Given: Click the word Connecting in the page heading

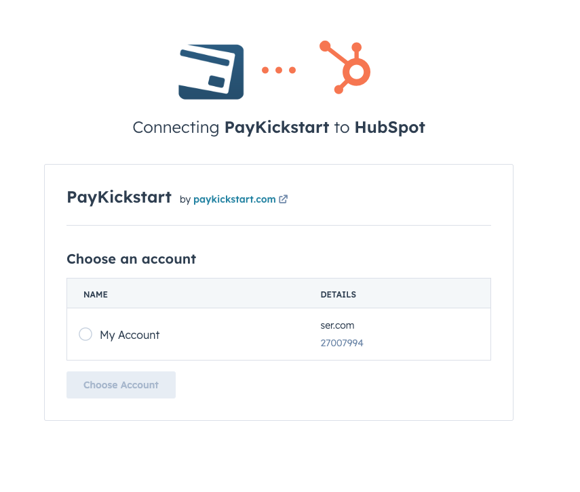Looking at the screenshot, I should 176,127.
